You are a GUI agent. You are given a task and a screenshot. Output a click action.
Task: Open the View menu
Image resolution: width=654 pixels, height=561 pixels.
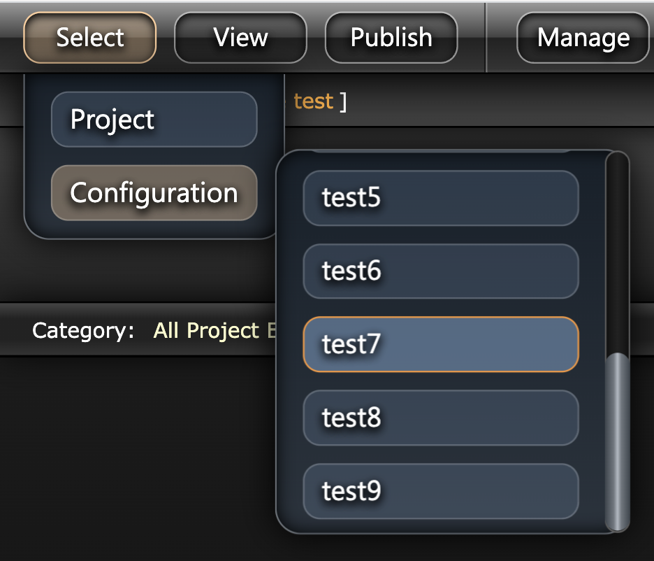tap(240, 38)
